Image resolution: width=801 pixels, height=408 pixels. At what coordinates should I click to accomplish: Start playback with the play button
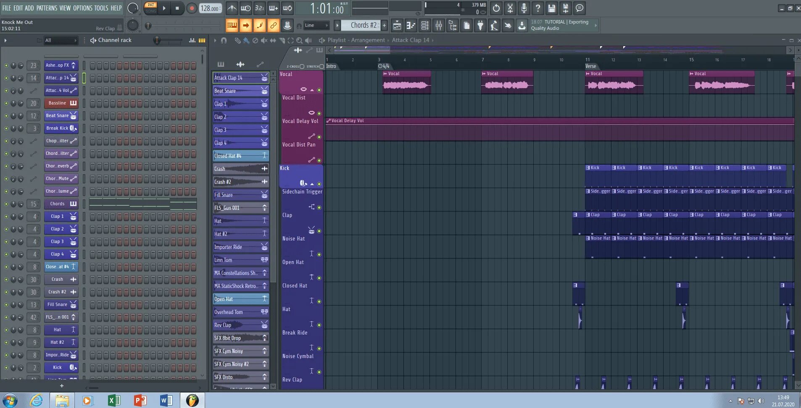coord(164,8)
